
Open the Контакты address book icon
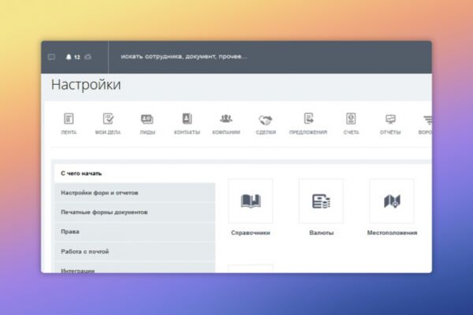187,119
